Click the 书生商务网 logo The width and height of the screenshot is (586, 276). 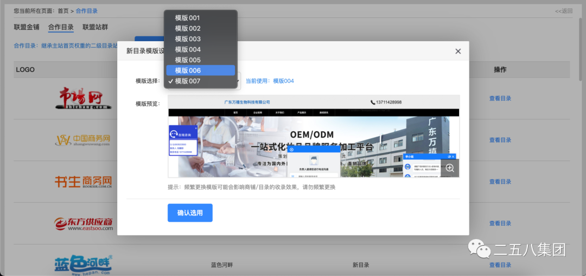[84, 182]
